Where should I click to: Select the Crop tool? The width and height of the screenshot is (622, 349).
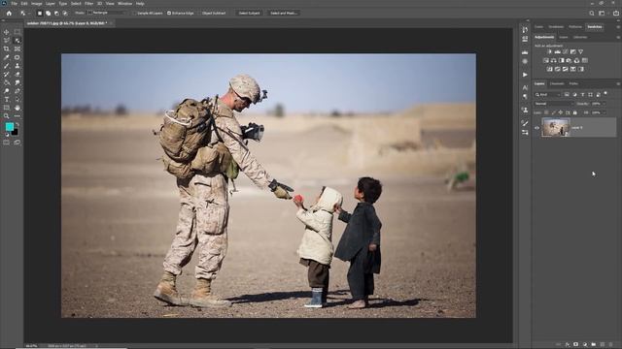click(7, 49)
